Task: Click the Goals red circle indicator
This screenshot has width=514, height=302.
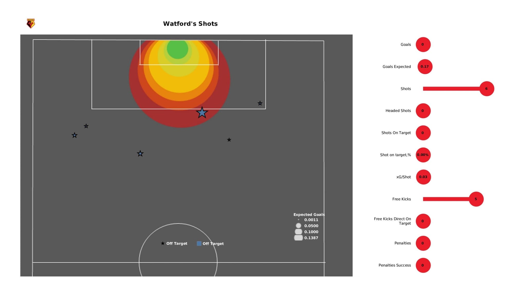Action: 423,44
